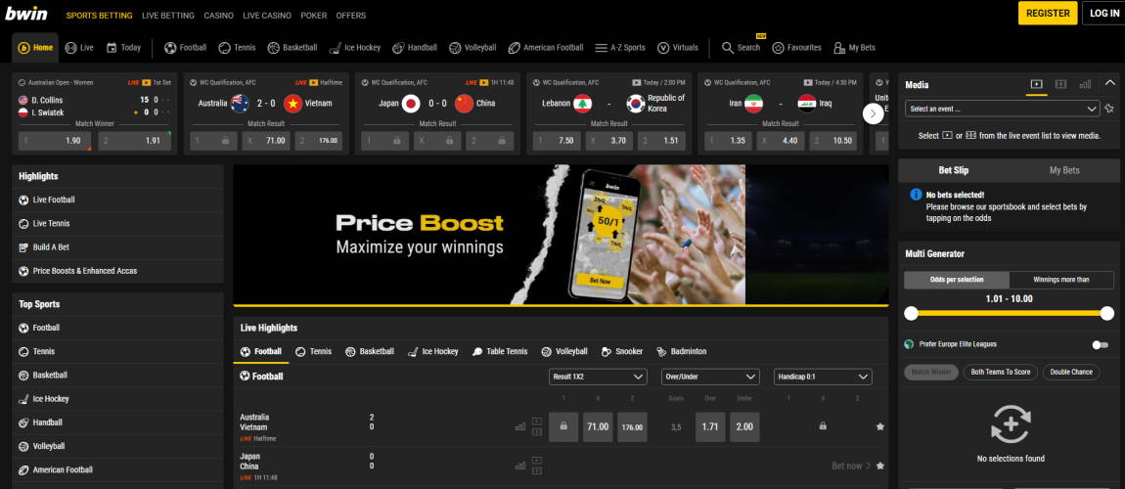
Task: Switch Live Highlights to Snooker tab
Action: click(622, 351)
